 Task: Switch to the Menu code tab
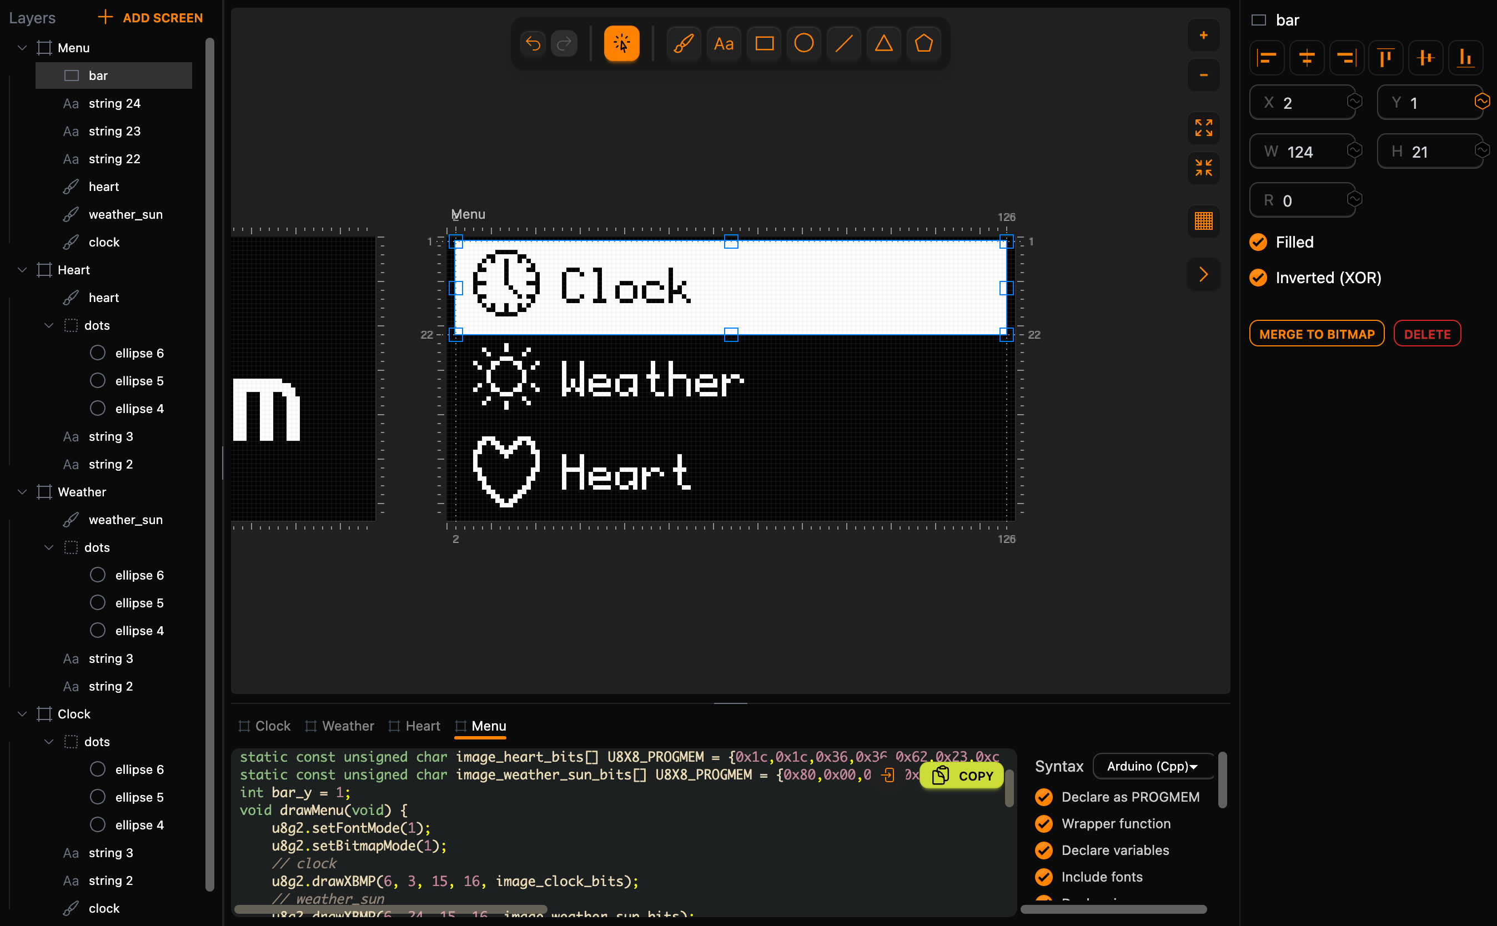click(481, 726)
